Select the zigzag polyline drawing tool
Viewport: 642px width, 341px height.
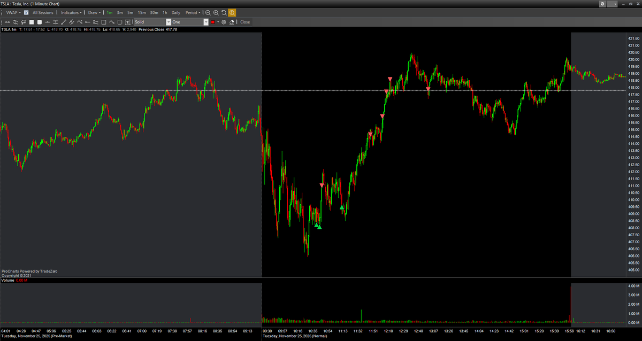80,22
